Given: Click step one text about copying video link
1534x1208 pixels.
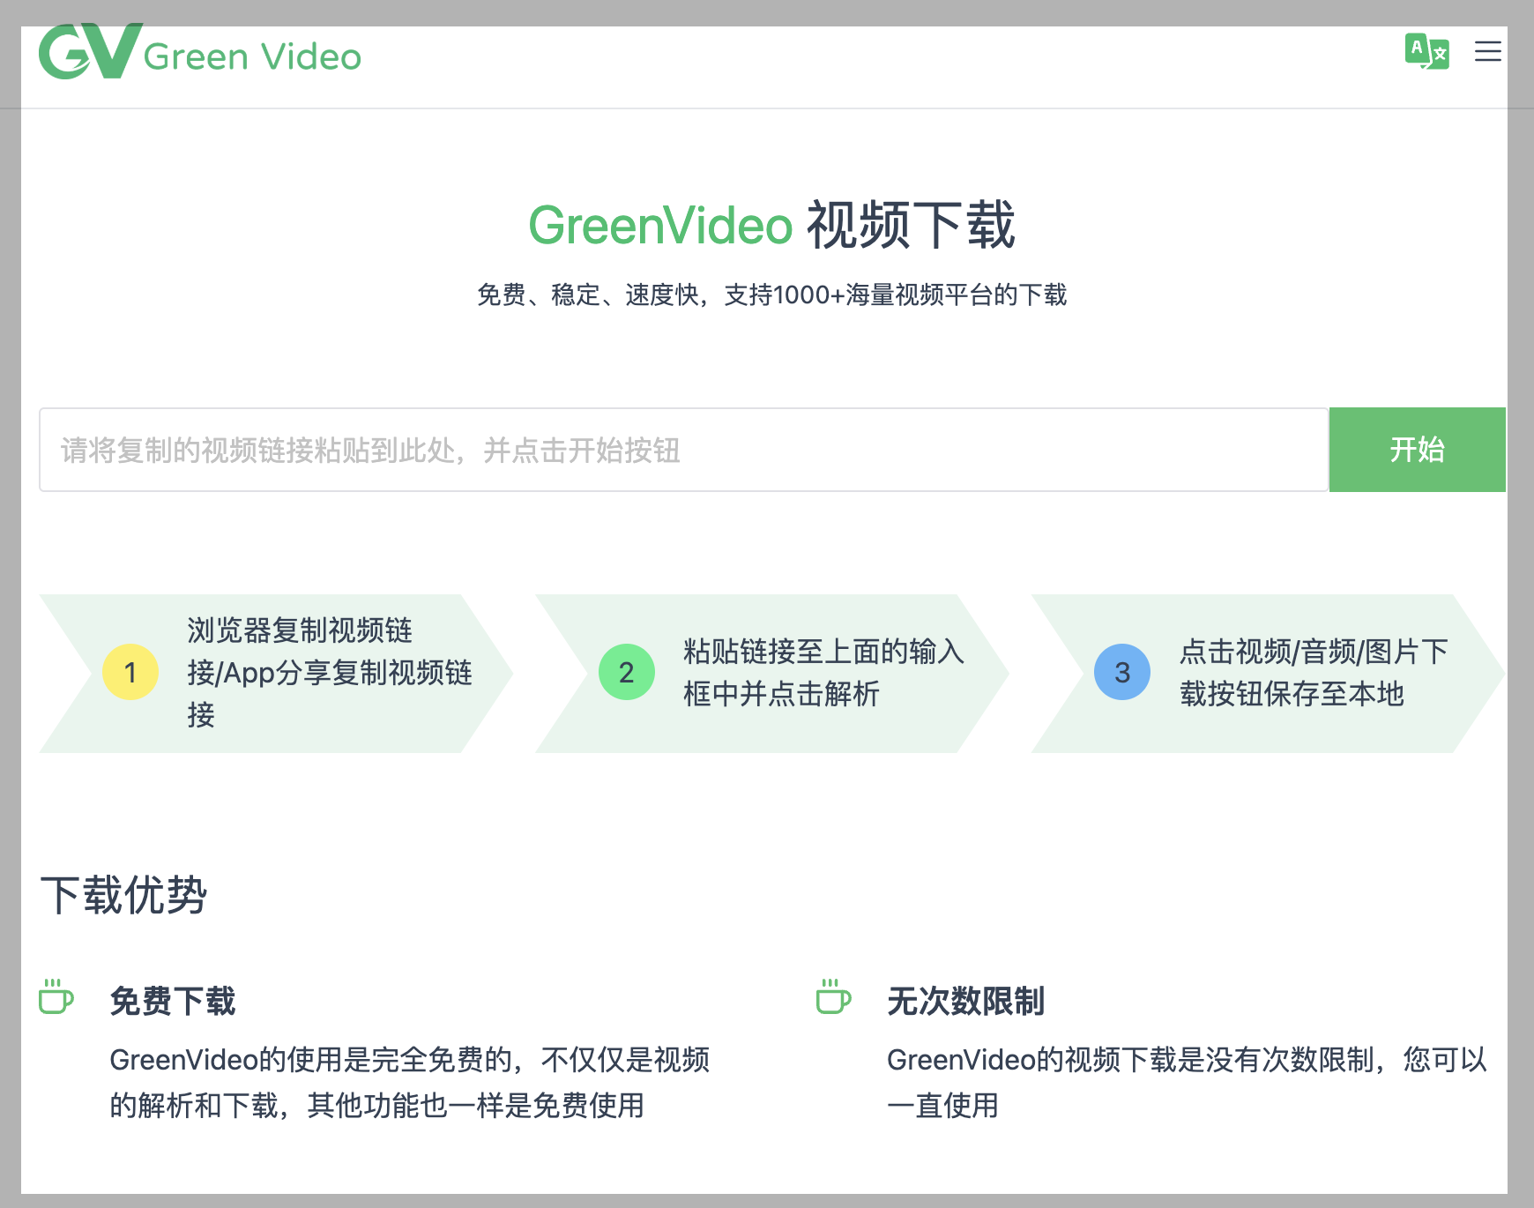Looking at the screenshot, I should tap(329, 672).
